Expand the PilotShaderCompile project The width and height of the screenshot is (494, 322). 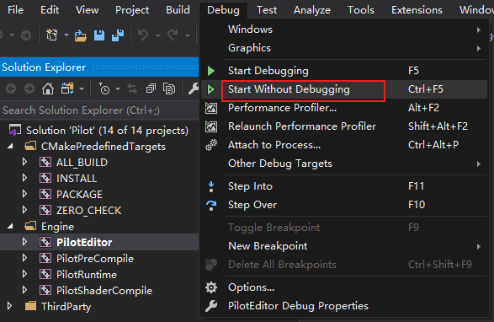pos(24,290)
